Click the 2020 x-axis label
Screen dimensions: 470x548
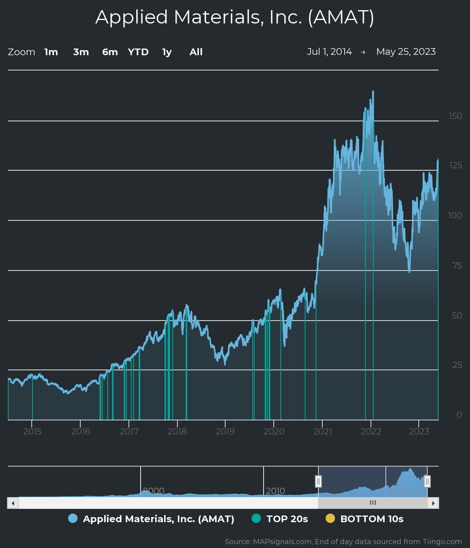click(x=274, y=432)
